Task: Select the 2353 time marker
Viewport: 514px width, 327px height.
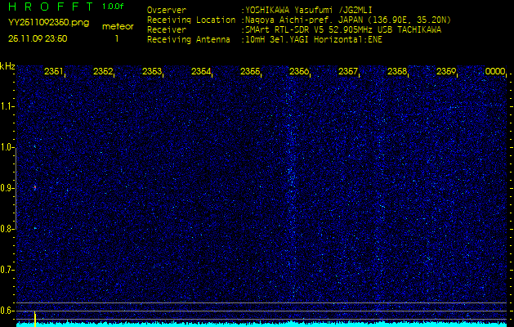Action: click(x=152, y=72)
